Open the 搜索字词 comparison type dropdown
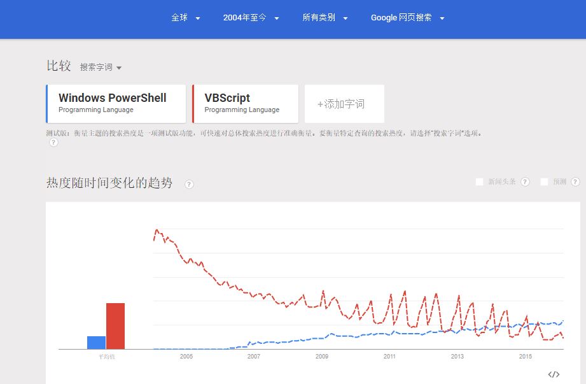586x384 pixels. pos(101,68)
